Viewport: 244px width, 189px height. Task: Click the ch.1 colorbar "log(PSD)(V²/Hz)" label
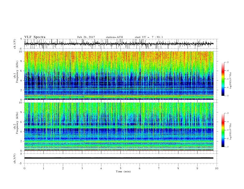pos(231,81)
